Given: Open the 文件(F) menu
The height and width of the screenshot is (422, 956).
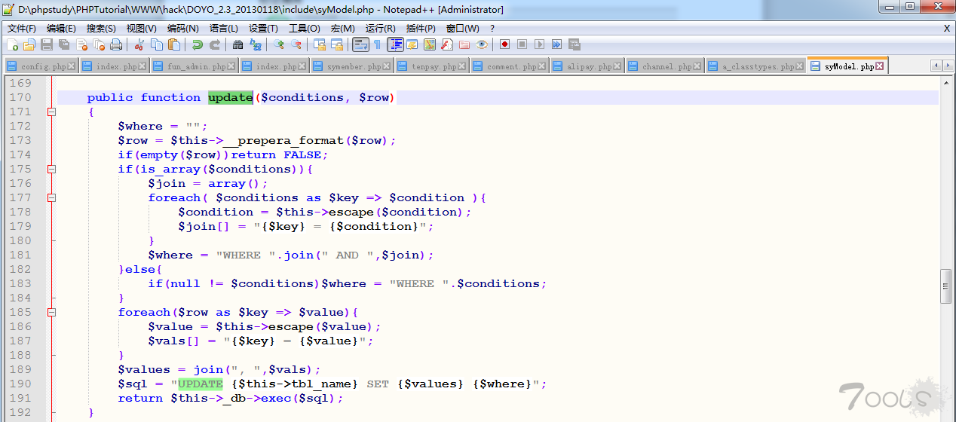Looking at the screenshot, I should [22, 29].
